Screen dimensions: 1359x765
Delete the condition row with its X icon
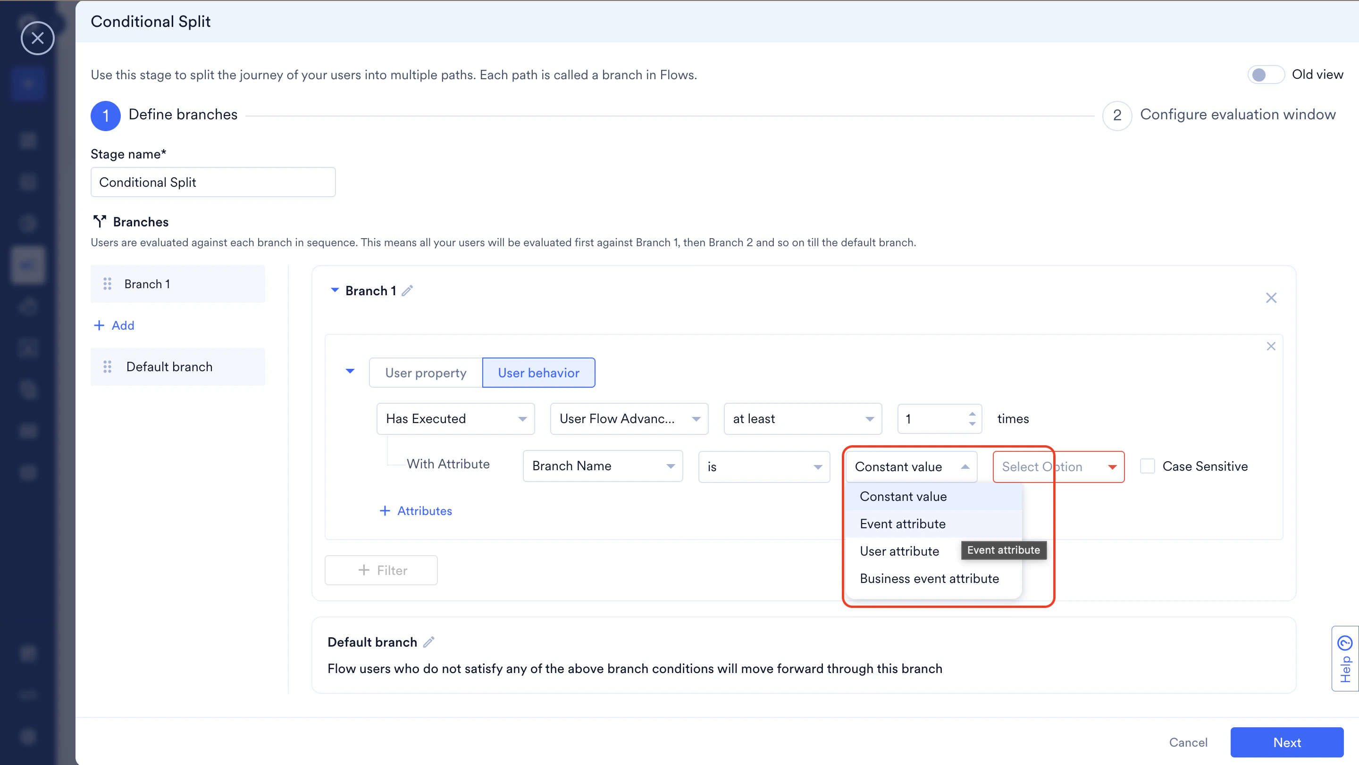pyautogui.click(x=1271, y=346)
